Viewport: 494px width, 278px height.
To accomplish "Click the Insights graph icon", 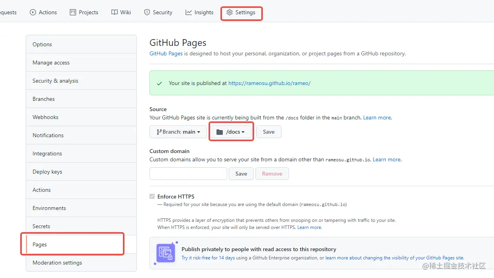I will click(x=189, y=12).
